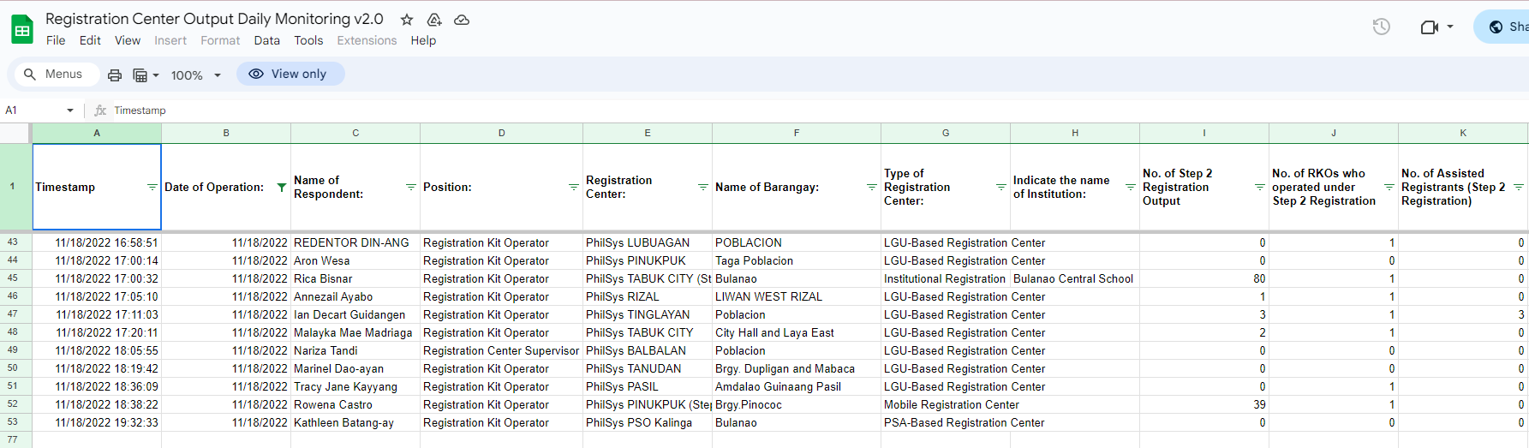
Task: Check the cloud document status icon
Action: pos(462,20)
